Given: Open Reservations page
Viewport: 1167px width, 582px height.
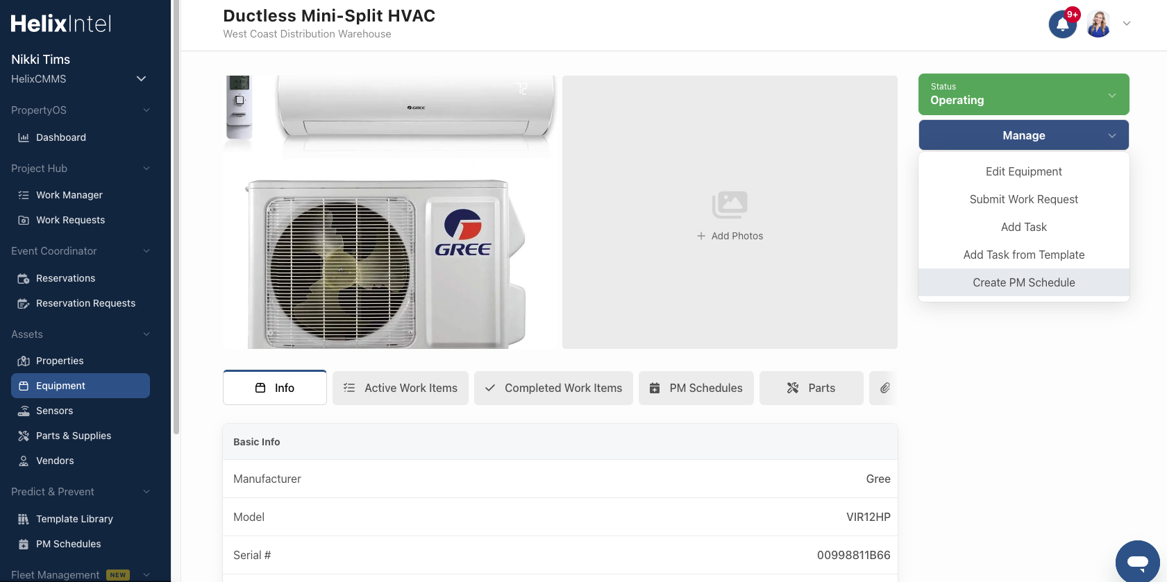Looking at the screenshot, I should point(81,278).
